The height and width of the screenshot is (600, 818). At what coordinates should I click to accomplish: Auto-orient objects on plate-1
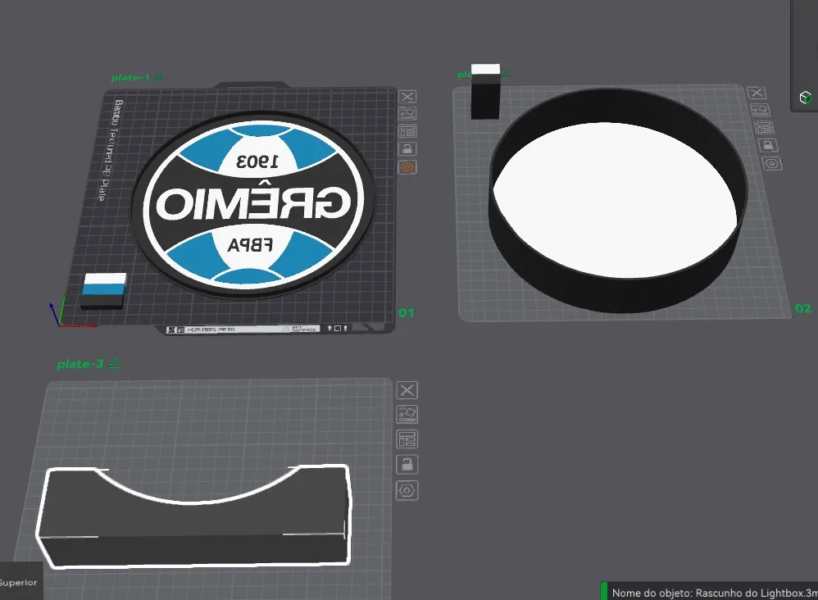point(407,113)
